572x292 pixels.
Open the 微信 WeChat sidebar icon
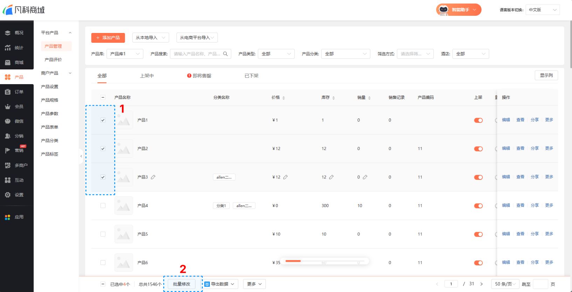pos(8,121)
